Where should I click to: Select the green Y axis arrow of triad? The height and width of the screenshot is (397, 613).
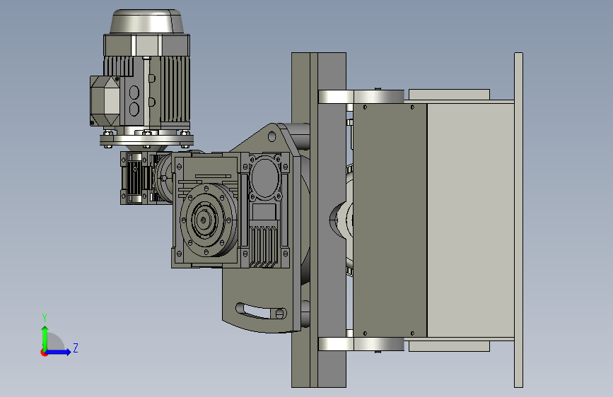tap(45, 338)
